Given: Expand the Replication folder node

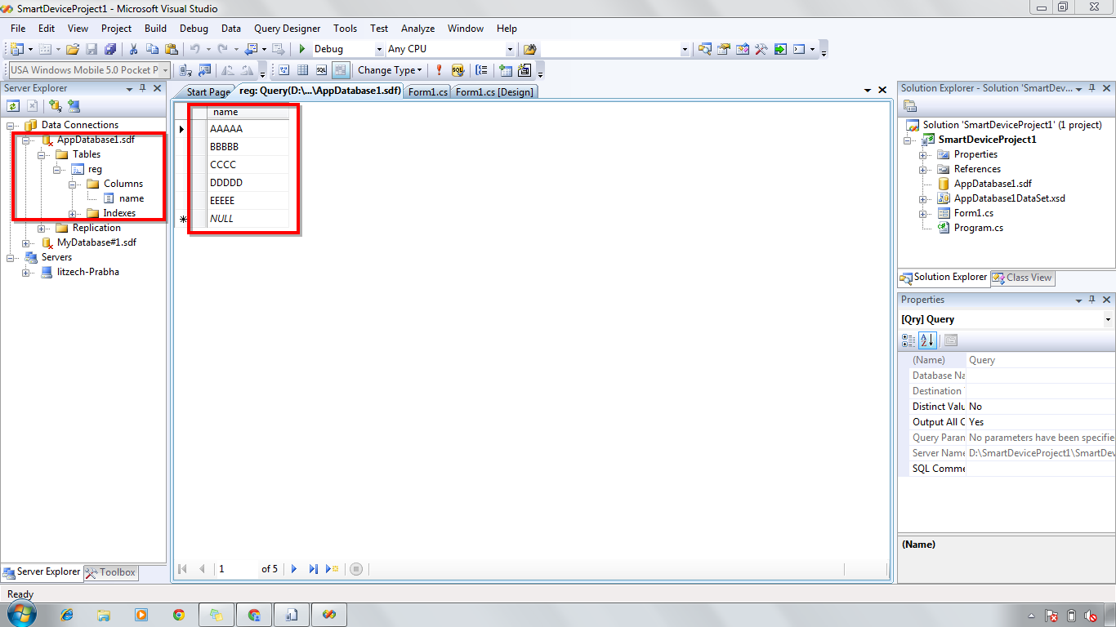Looking at the screenshot, I should (x=42, y=228).
